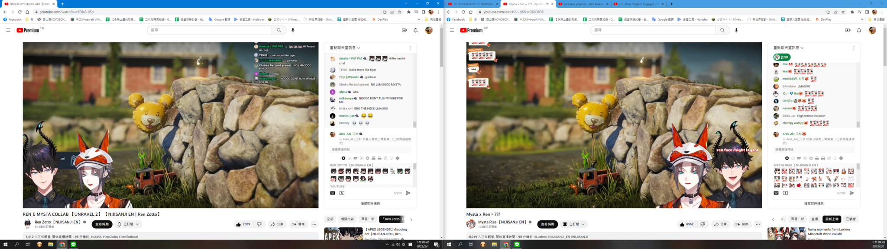Click the search magnifier button in Ren Zotto window
The width and height of the screenshot is (887, 249).
(x=279, y=30)
